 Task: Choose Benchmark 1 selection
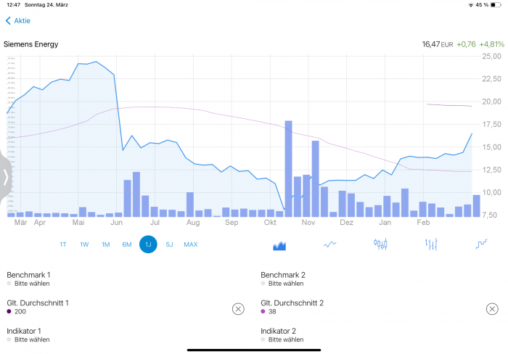click(x=28, y=279)
